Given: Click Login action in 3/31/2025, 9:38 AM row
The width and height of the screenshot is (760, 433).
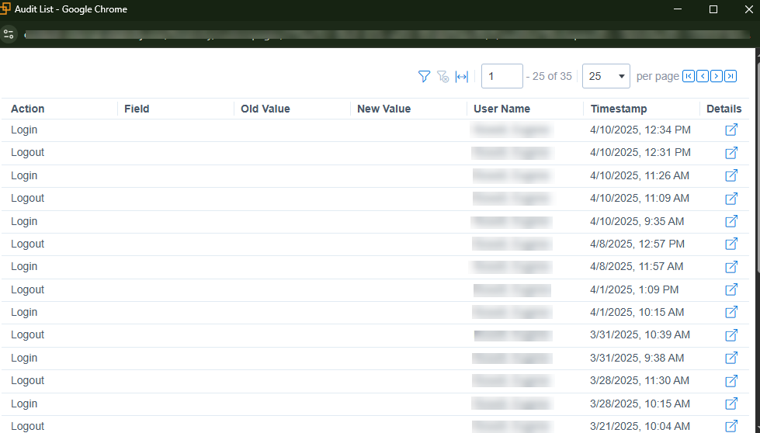Looking at the screenshot, I should click(x=24, y=358).
